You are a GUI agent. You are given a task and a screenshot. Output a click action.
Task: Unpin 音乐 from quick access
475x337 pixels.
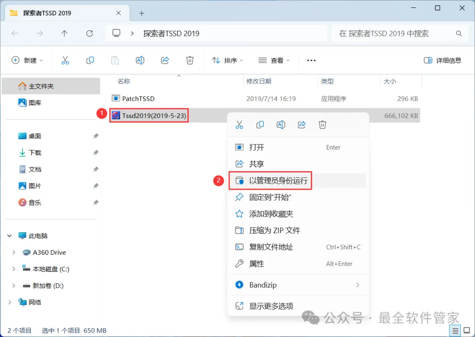[x=96, y=202]
